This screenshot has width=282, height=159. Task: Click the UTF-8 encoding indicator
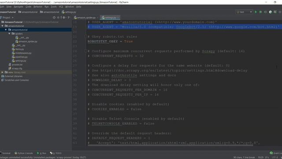pos(275,157)
